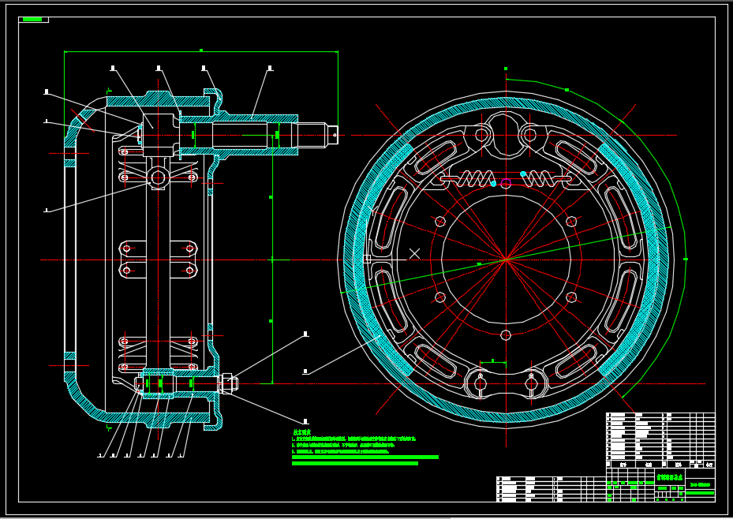Select the green tag in the top-left frame corner
The image size is (733, 519).
32,19
